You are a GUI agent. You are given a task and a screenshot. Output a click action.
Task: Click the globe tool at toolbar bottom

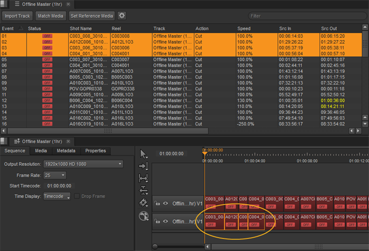[144, 216]
